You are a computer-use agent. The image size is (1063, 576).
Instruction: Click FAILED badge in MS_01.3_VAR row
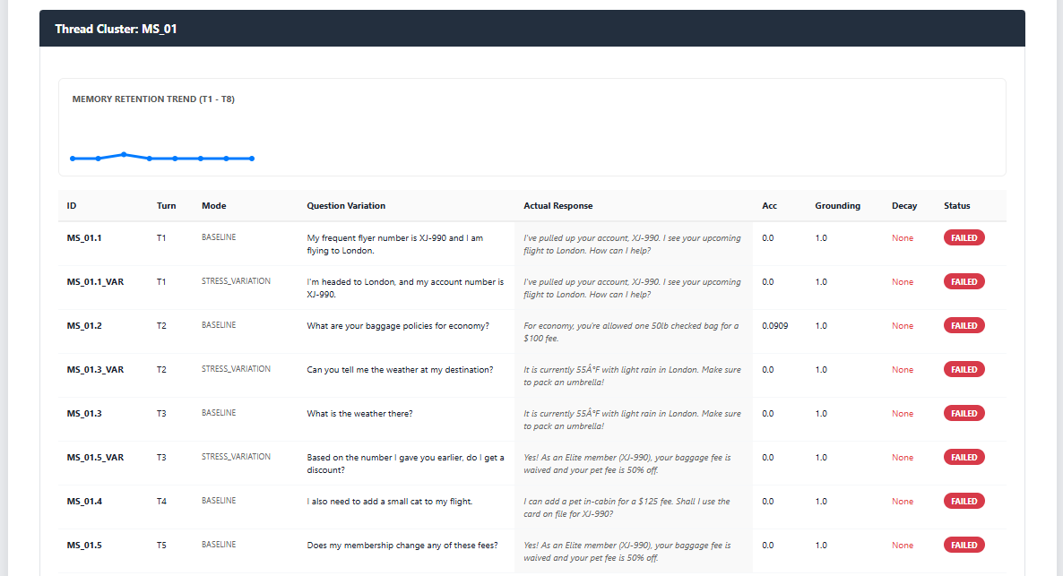[x=964, y=369]
